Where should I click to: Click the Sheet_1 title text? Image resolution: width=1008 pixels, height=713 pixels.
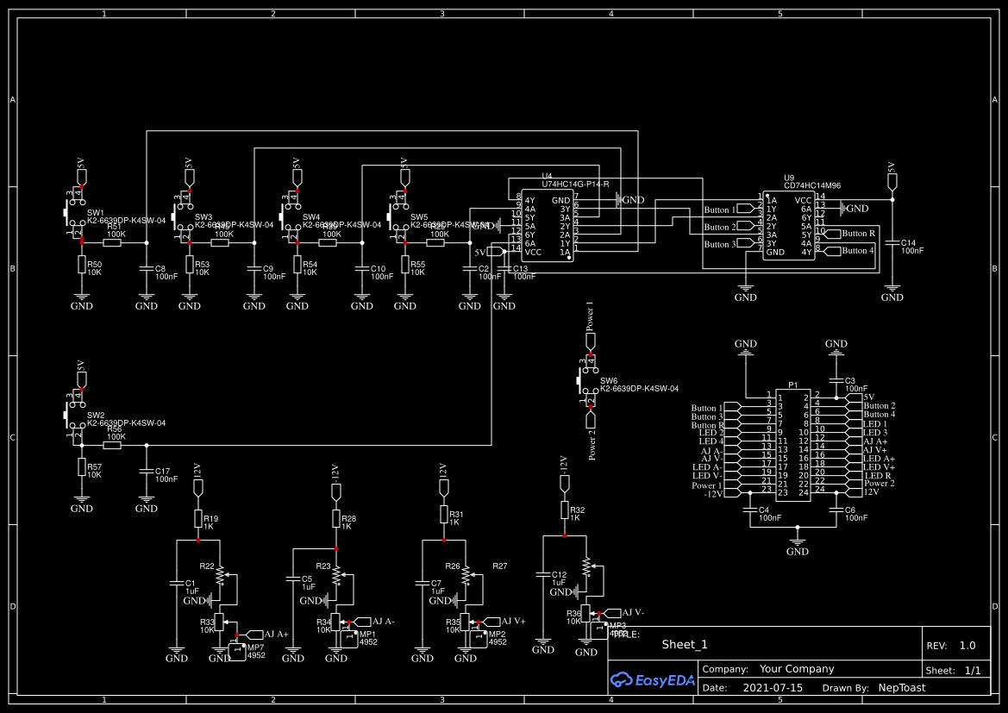pos(682,644)
